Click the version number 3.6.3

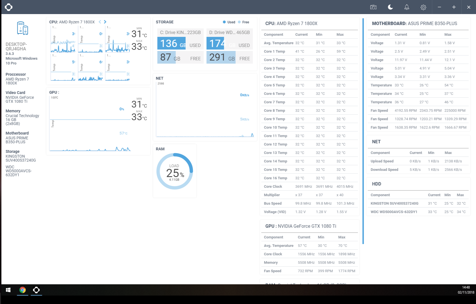click(x=10, y=53)
